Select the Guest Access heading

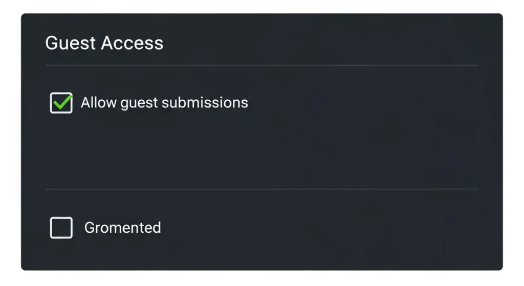pyautogui.click(x=104, y=43)
